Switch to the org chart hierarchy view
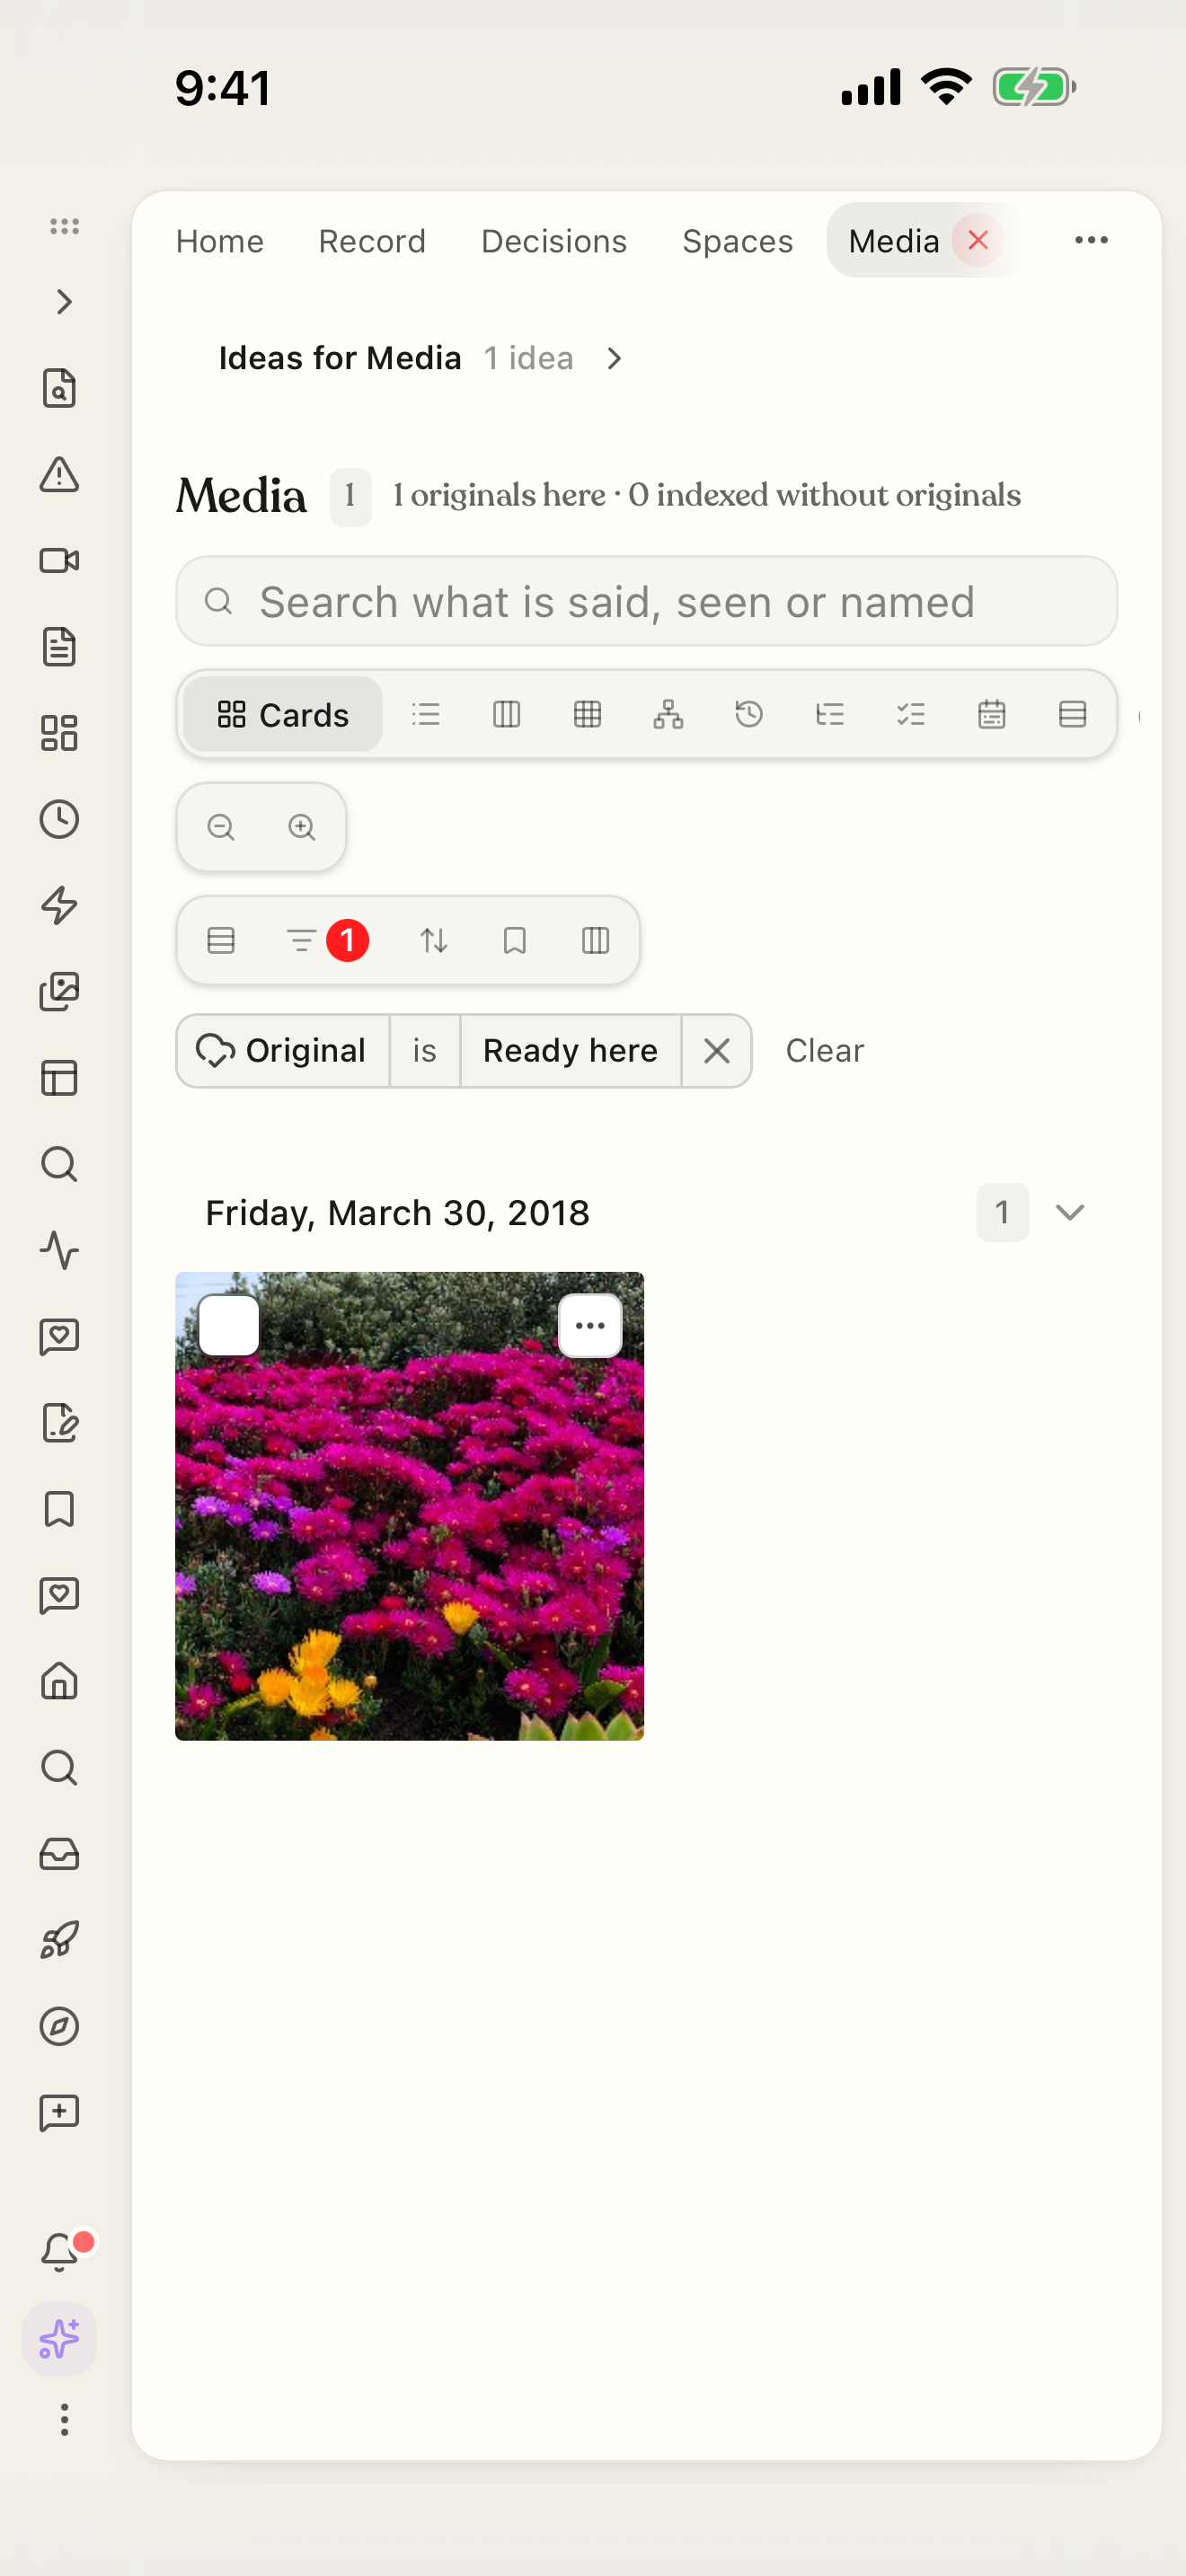1186x2576 pixels. (668, 714)
